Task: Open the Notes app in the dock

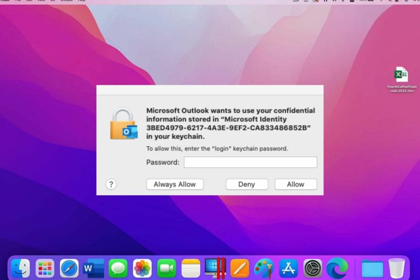Action: tap(191, 268)
